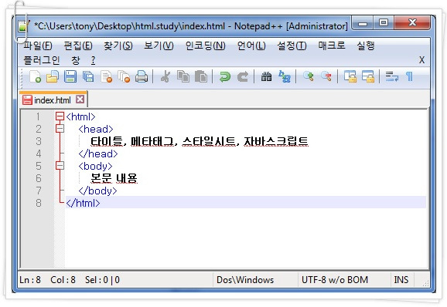
Task: Open the 언어(L) menu
Action: coord(251,46)
